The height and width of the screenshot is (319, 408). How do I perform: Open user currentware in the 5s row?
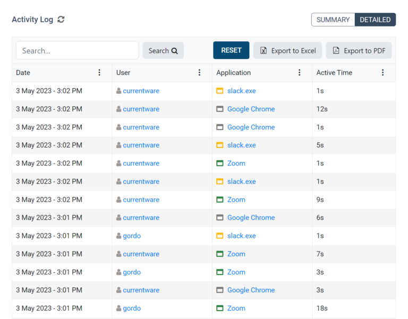tap(141, 145)
